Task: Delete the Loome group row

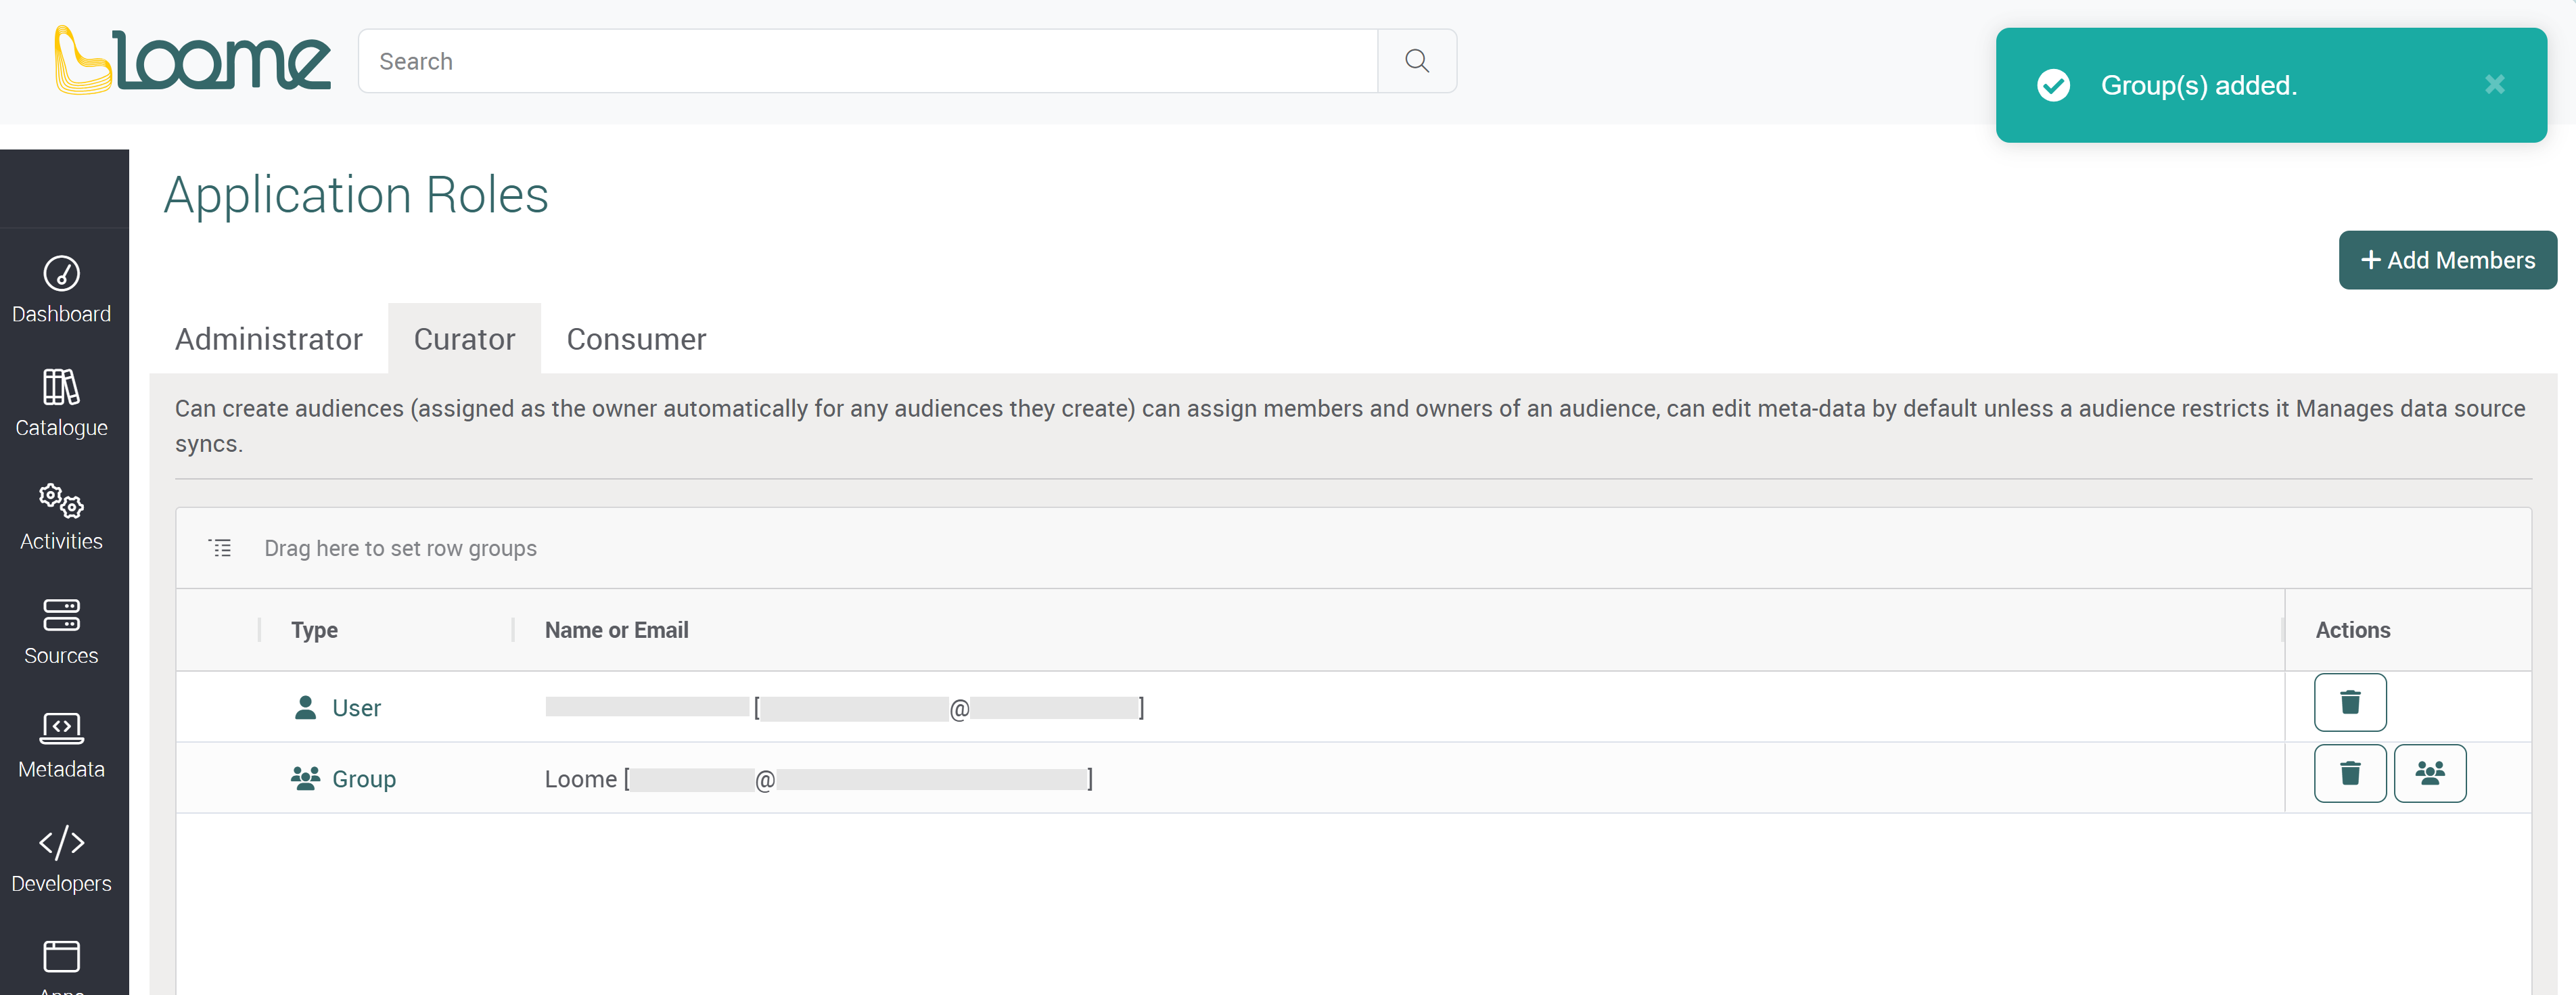Action: pos(2349,774)
